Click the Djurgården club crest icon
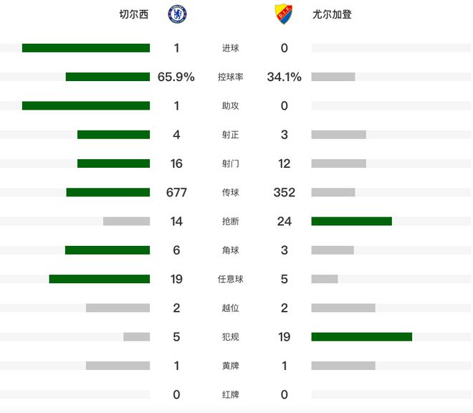 (284, 14)
